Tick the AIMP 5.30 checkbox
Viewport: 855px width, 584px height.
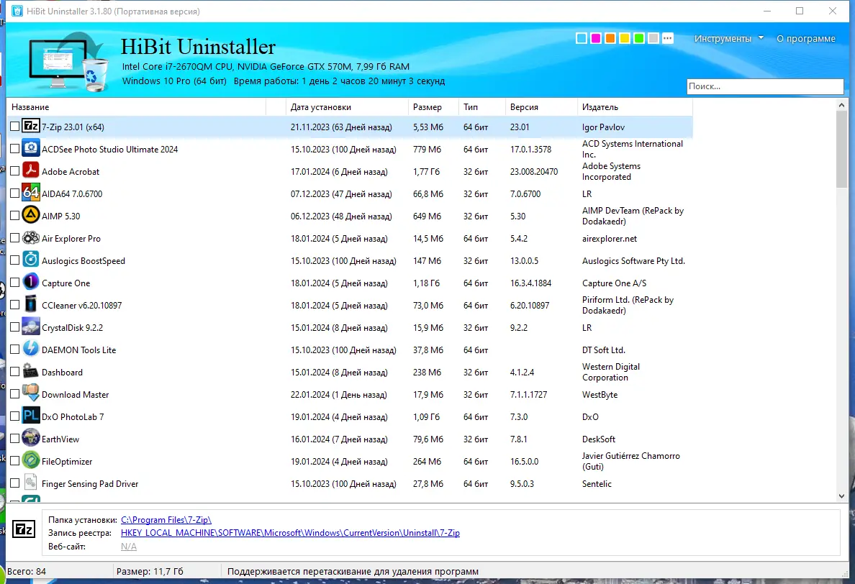[14, 216]
